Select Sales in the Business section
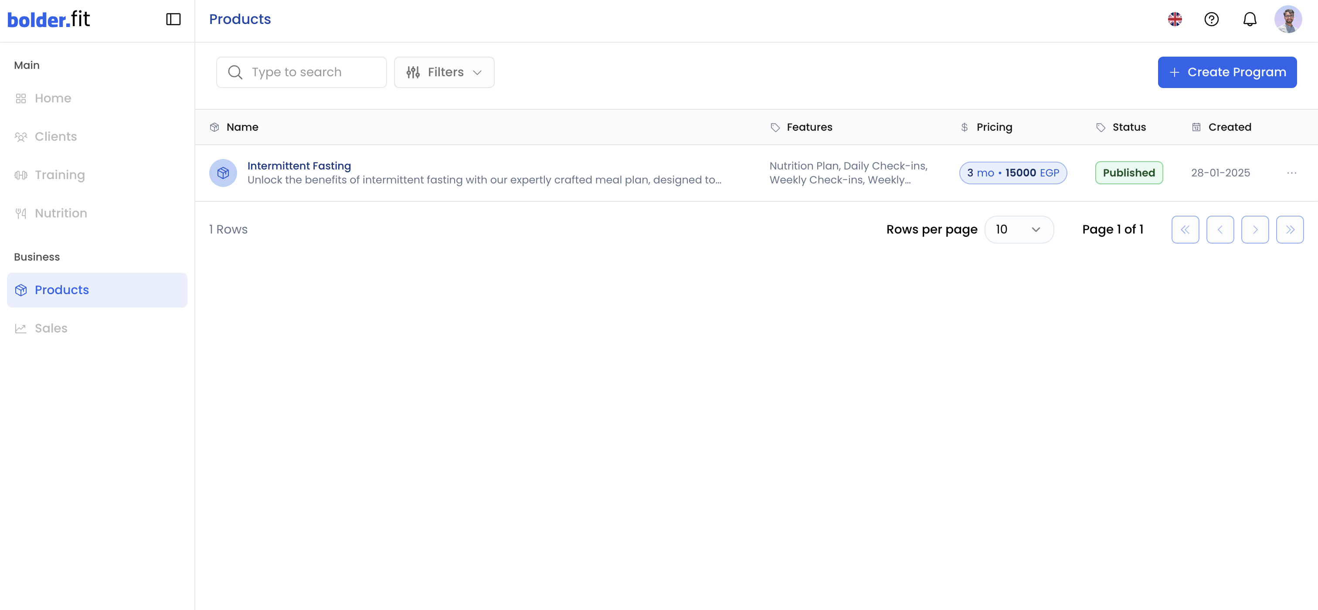Viewport: 1318px width, 610px height. point(51,328)
